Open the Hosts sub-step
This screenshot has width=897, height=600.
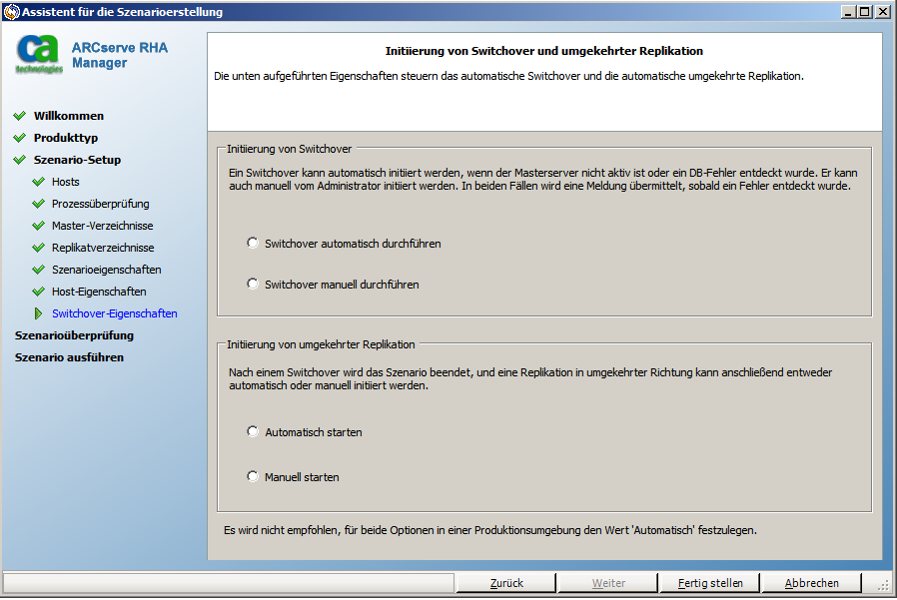tap(65, 182)
